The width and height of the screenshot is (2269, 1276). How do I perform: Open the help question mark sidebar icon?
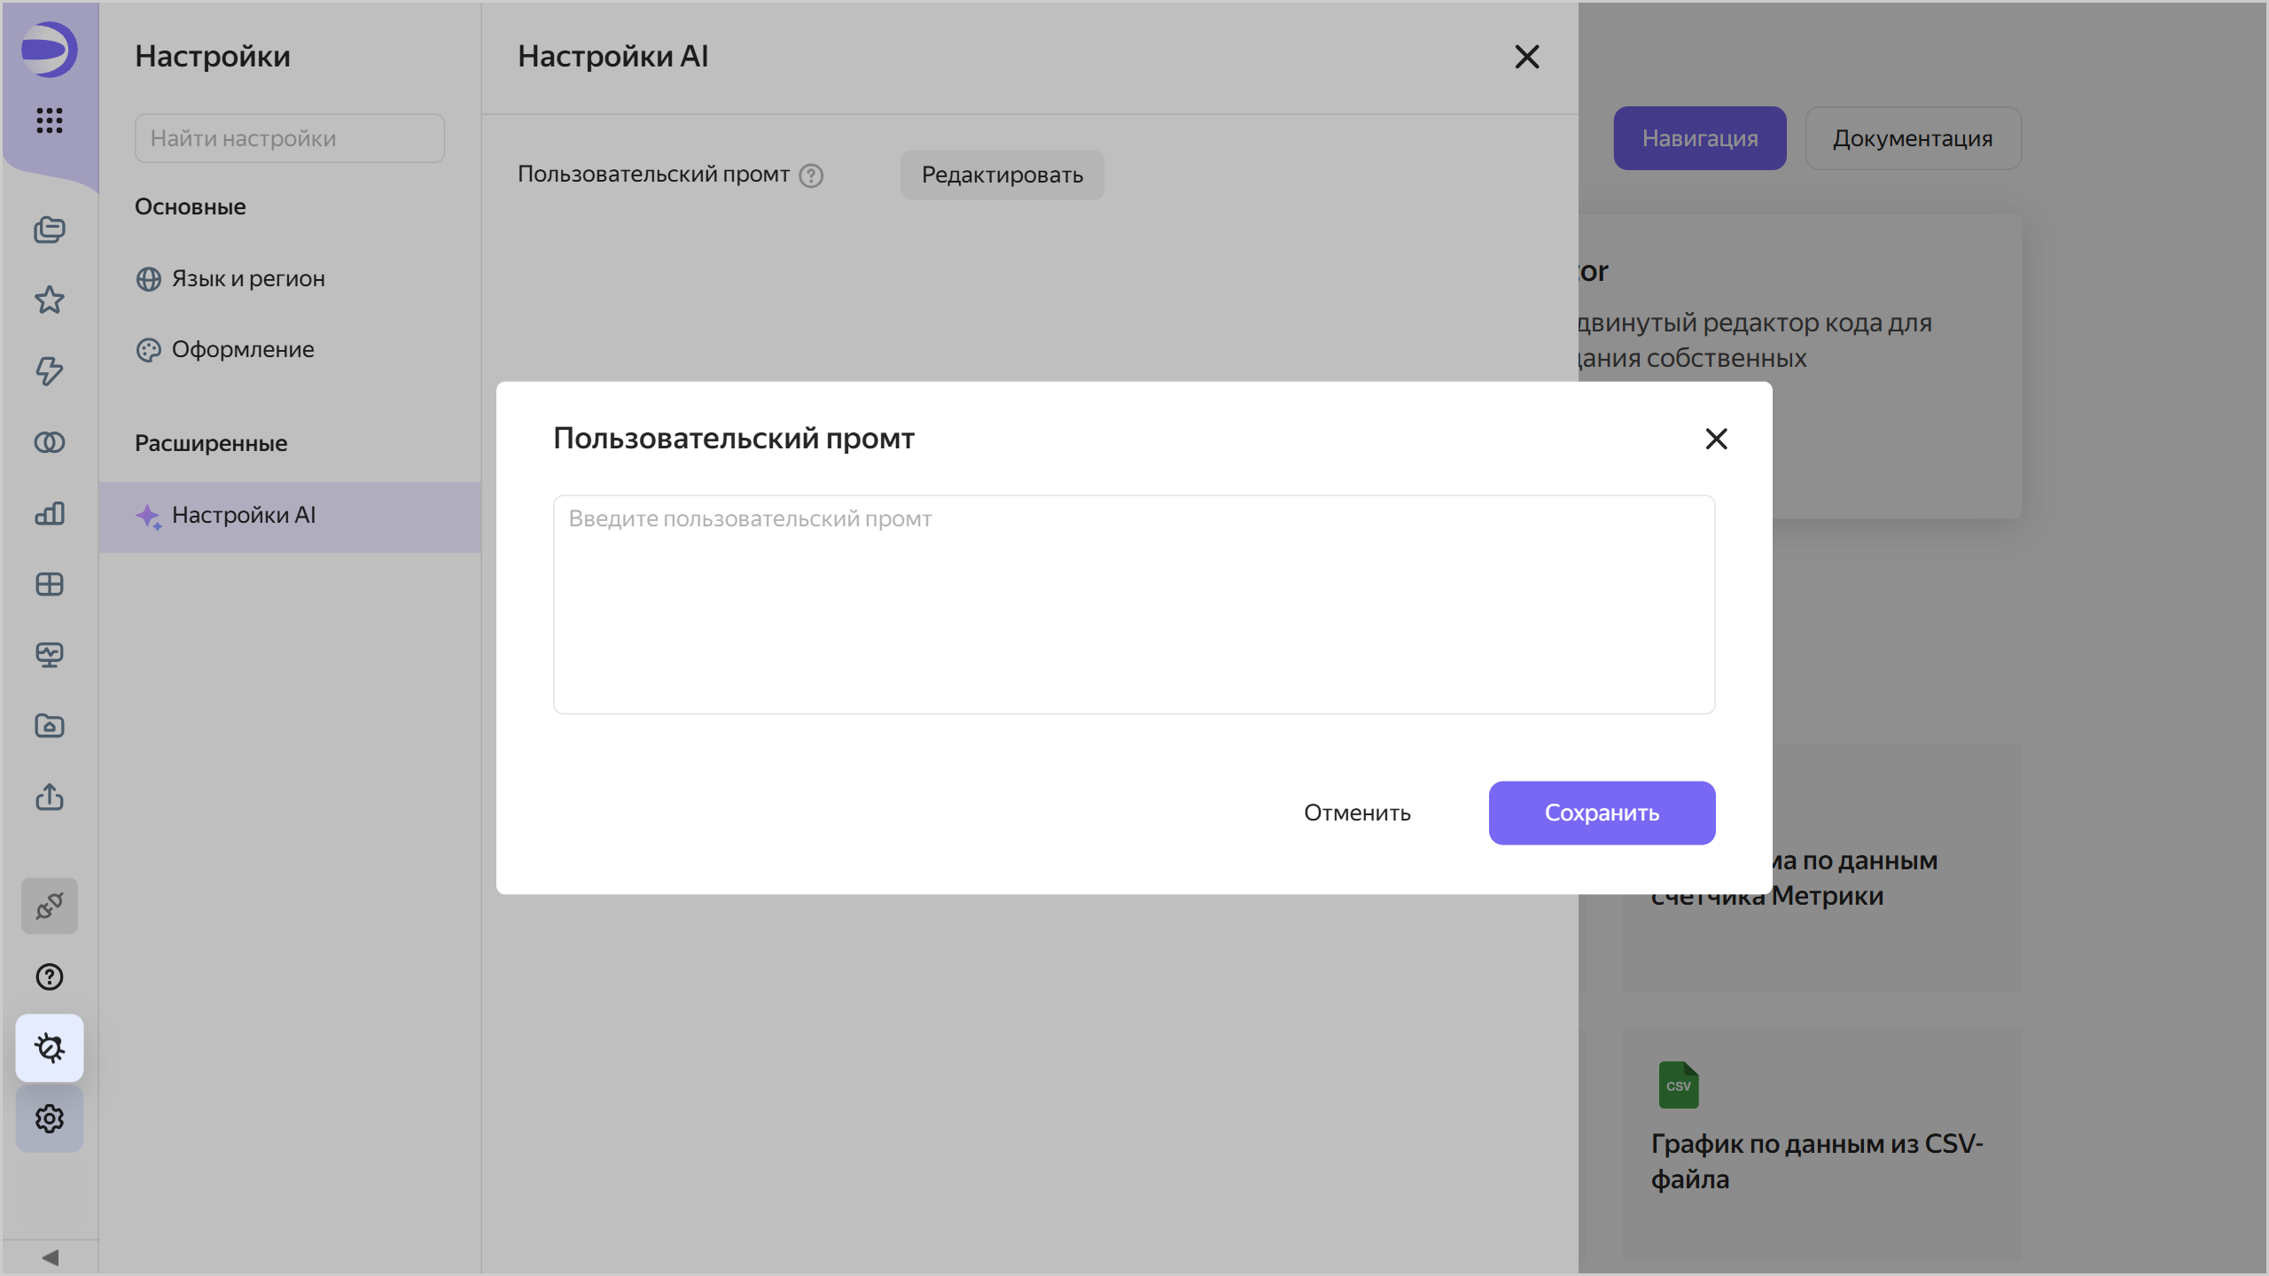coord(50,977)
